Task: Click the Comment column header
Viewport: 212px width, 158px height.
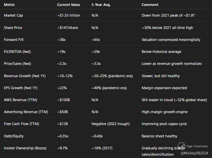Action: click(150, 5)
